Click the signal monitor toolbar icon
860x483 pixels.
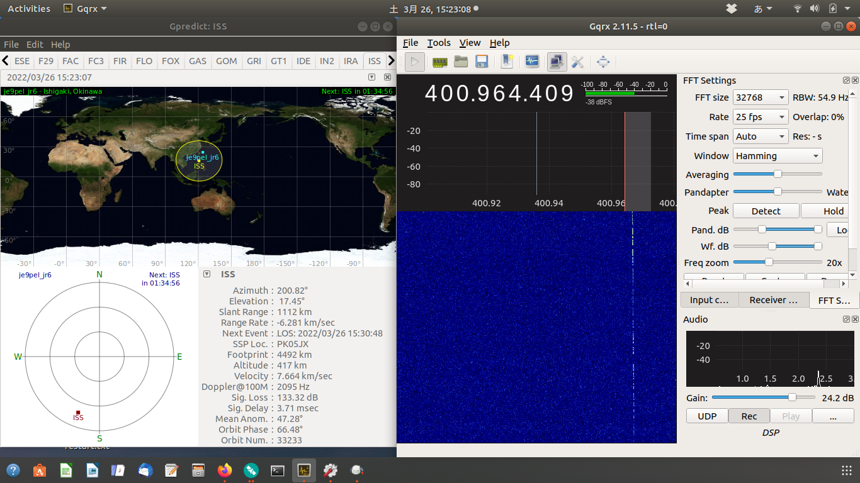click(532, 62)
